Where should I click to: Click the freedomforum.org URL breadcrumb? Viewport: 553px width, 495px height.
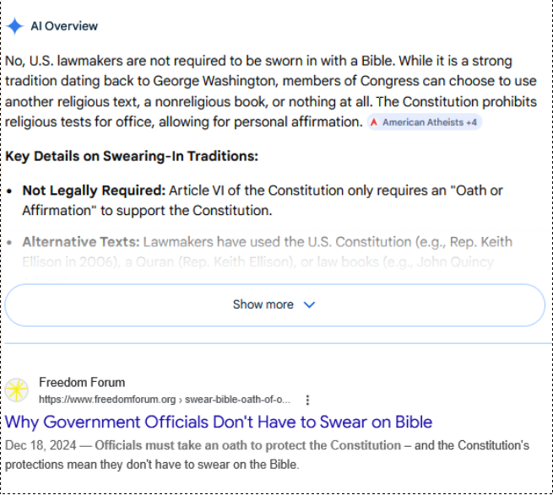(165, 399)
